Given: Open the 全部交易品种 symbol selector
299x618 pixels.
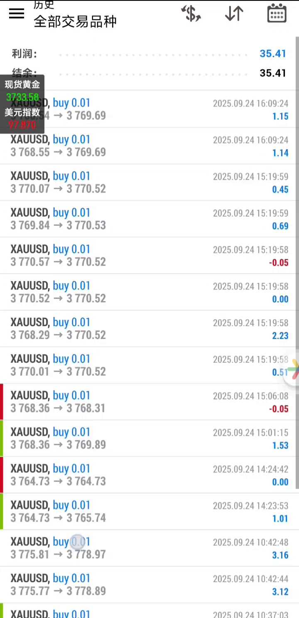Looking at the screenshot, I should coord(75,21).
